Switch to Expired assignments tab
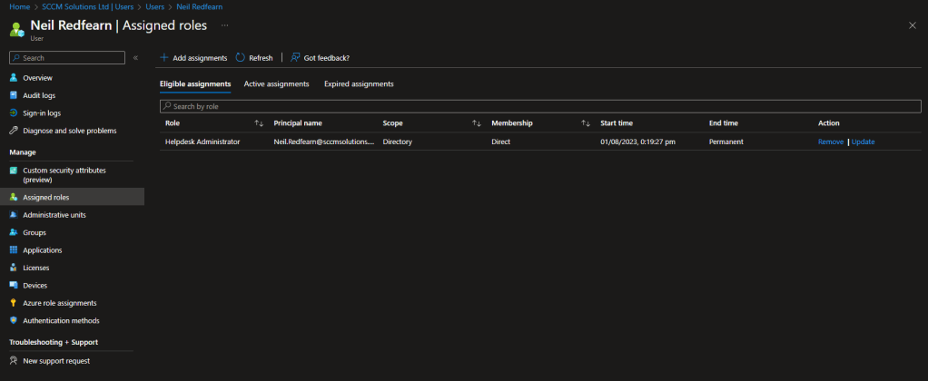The width and height of the screenshot is (928, 381). (x=359, y=84)
